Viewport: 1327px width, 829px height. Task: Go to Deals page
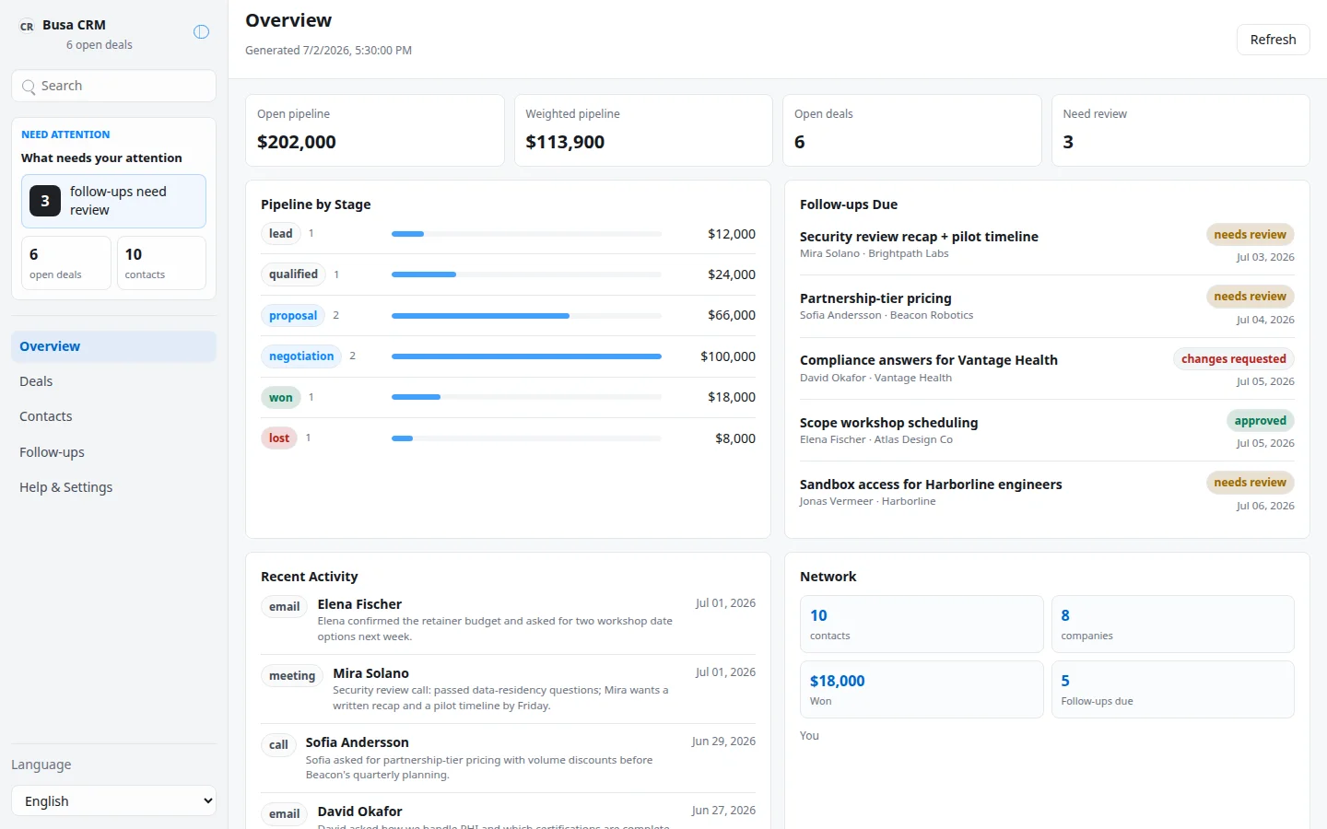(x=114, y=381)
